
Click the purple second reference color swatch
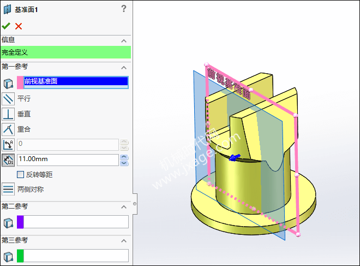click(20, 222)
